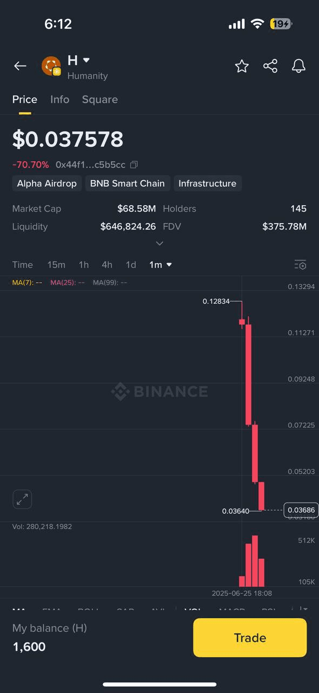Open the Alpha Airdrop tag
This screenshot has height=693, width=319.
click(47, 184)
